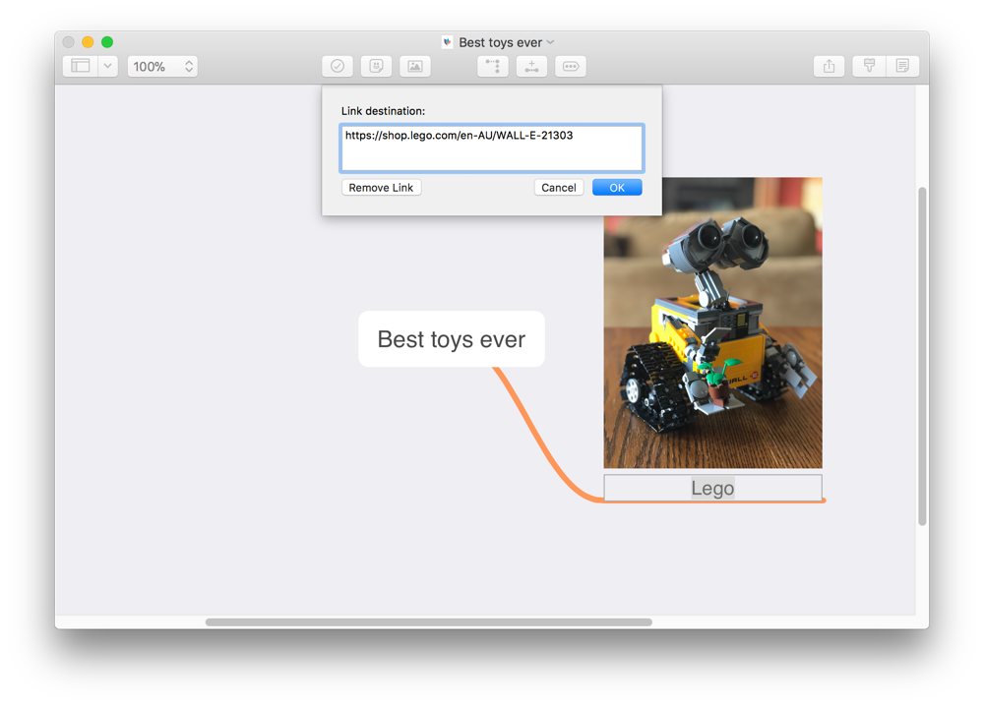Confirm the link with OK
The width and height of the screenshot is (984, 707).
pos(617,188)
